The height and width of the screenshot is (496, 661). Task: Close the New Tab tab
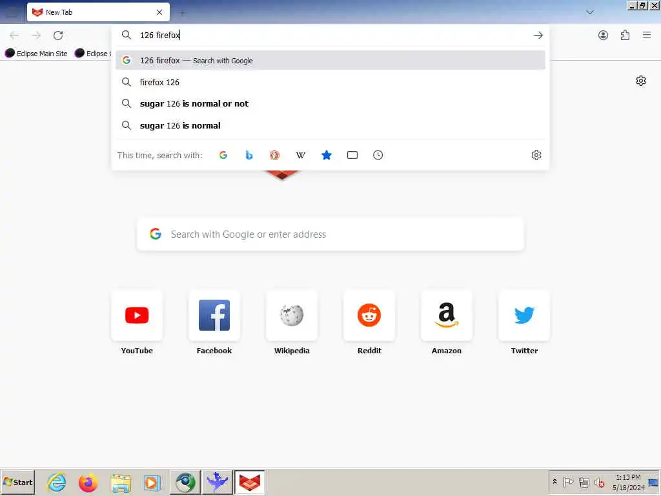click(159, 12)
